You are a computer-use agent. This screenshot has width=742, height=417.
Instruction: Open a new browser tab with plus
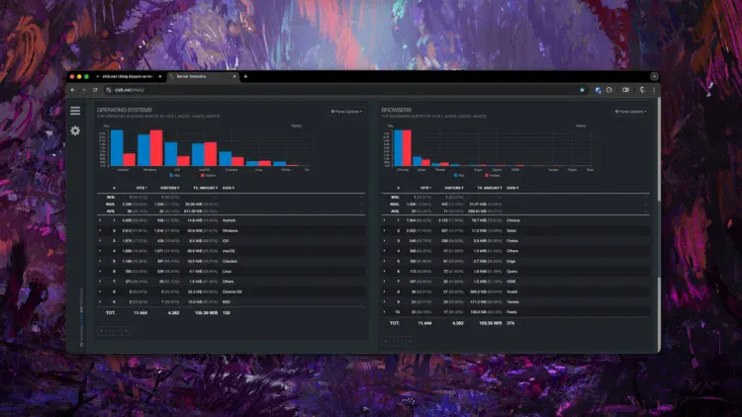[x=245, y=76]
